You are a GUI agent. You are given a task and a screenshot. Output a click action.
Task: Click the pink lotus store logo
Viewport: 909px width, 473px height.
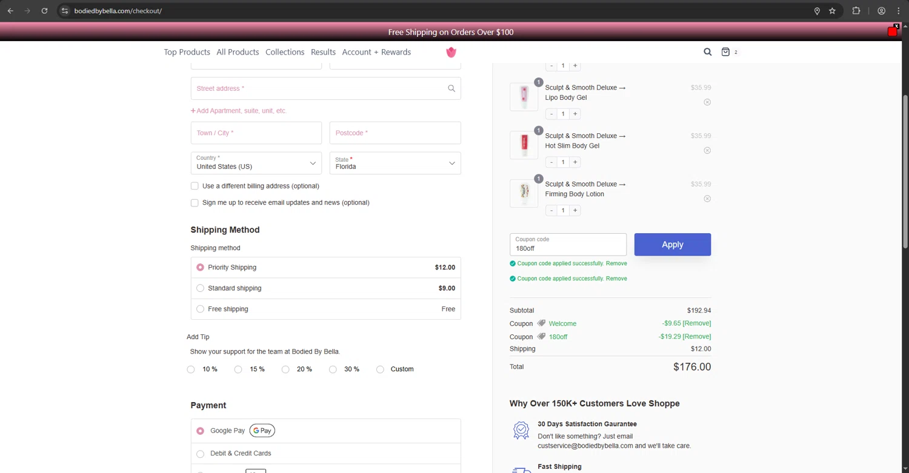(x=451, y=52)
